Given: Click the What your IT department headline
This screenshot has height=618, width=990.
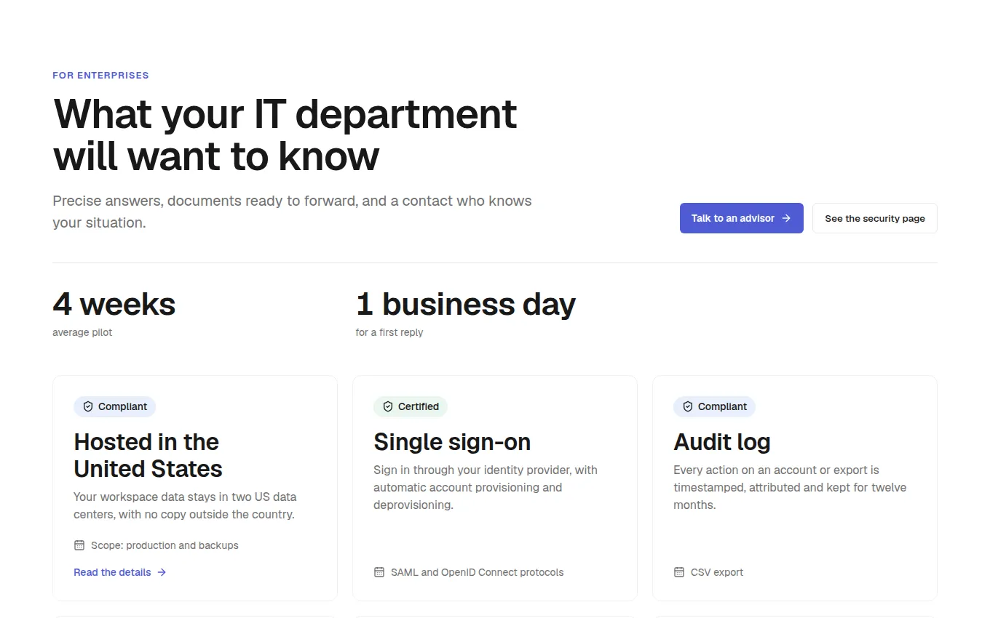Looking at the screenshot, I should click(285, 135).
